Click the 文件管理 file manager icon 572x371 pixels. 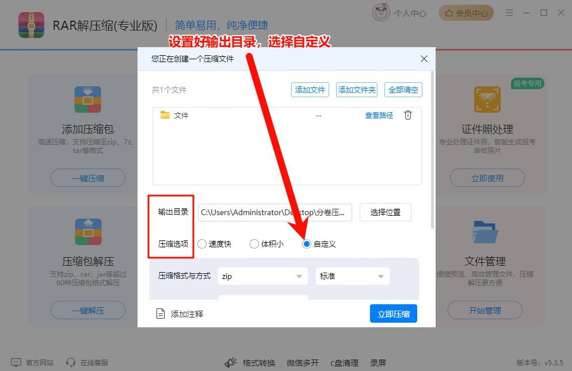pyautogui.click(x=485, y=232)
